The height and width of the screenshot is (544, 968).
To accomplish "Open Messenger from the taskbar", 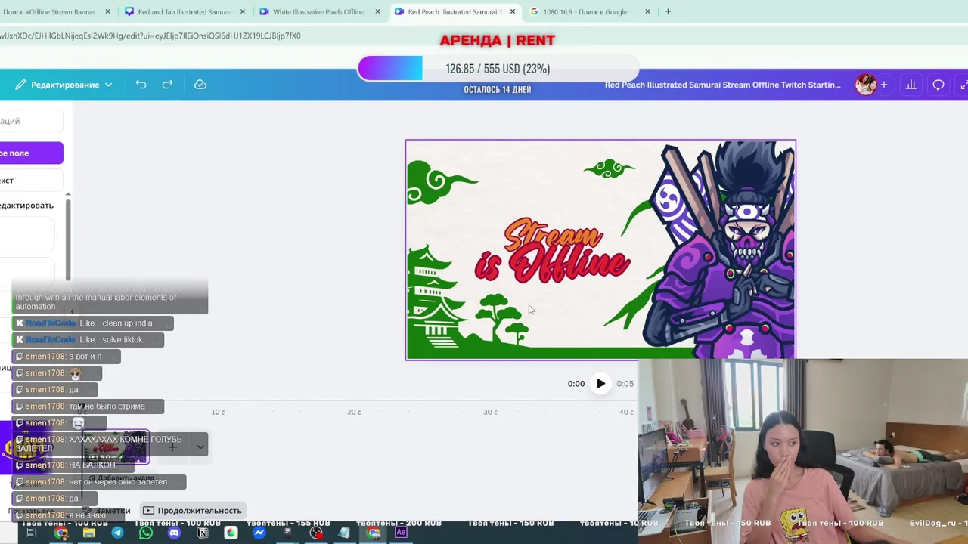I will (259, 533).
